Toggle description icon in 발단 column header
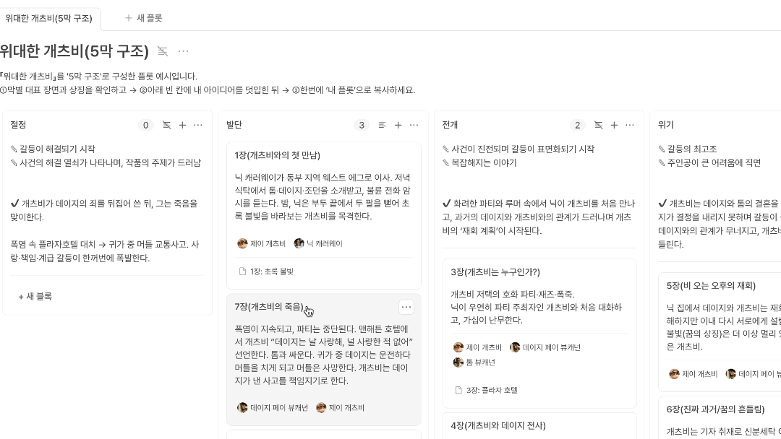 click(x=382, y=126)
